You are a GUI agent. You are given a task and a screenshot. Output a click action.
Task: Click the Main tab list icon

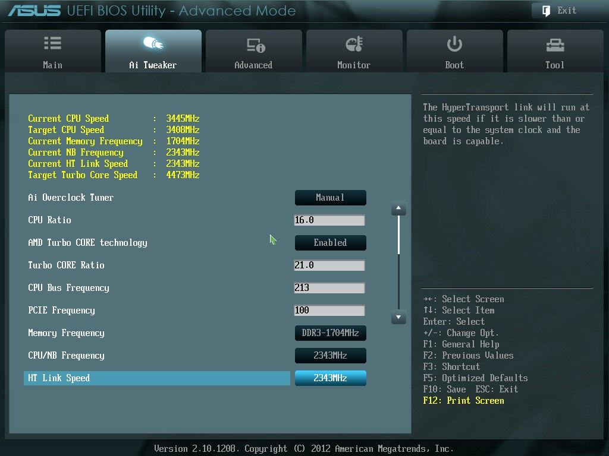coord(52,43)
